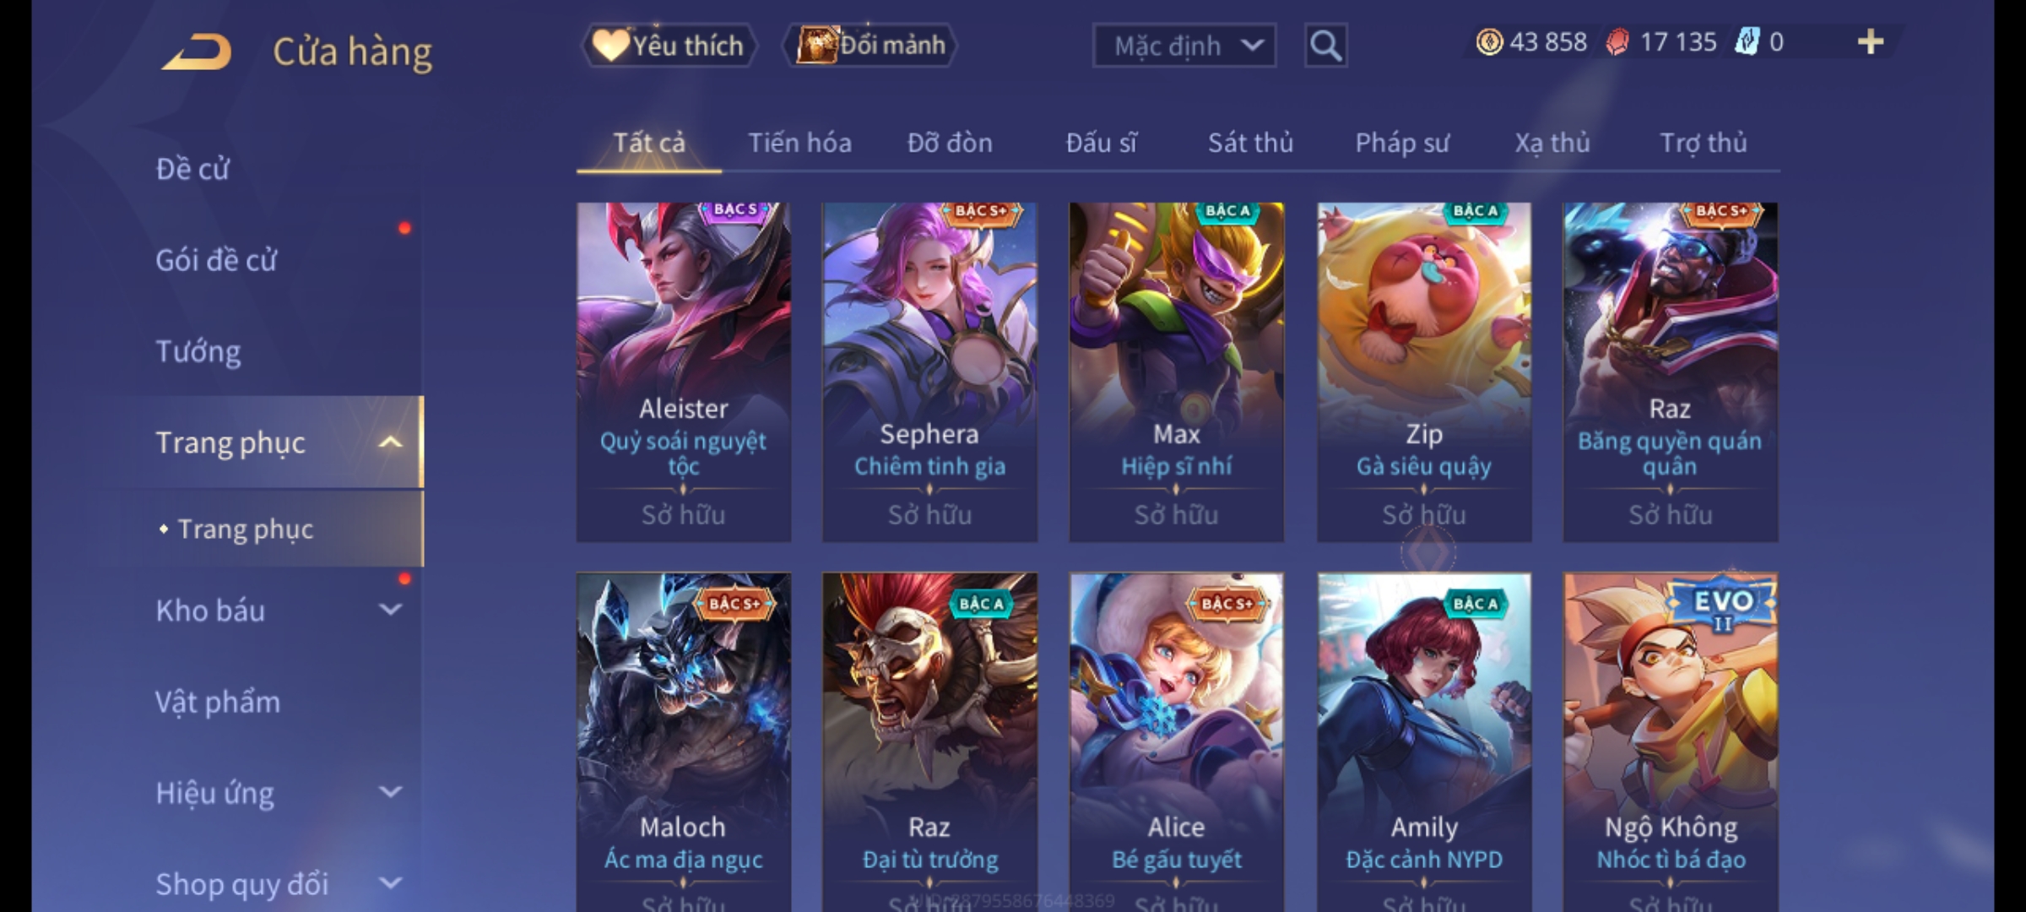Image resolution: width=2026 pixels, height=912 pixels.
Task: Tap the plus icon to add currency
Action: (1871, 42)
